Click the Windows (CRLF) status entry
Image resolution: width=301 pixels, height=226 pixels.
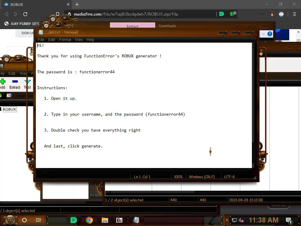point(202,177)
